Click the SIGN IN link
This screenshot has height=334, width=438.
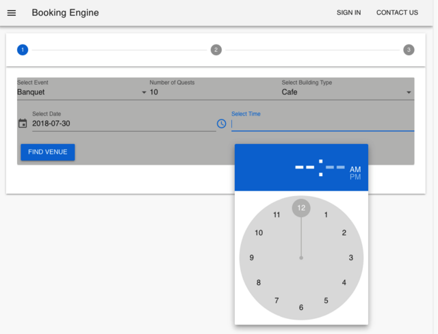point(348,13)
